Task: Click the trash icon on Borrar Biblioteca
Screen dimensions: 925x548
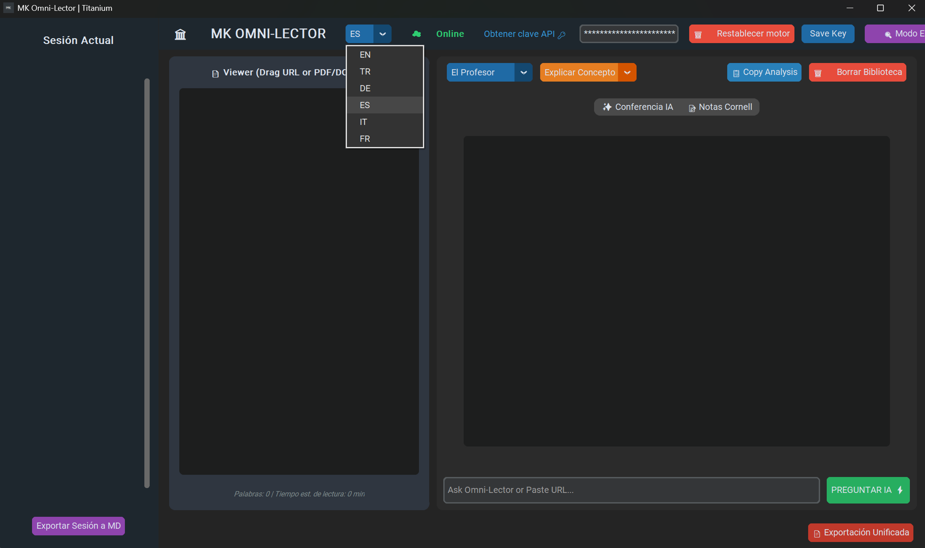Action: point(818,73)
